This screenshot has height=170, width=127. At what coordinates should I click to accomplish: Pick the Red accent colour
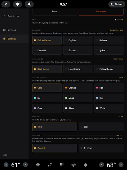pos(109,88)
